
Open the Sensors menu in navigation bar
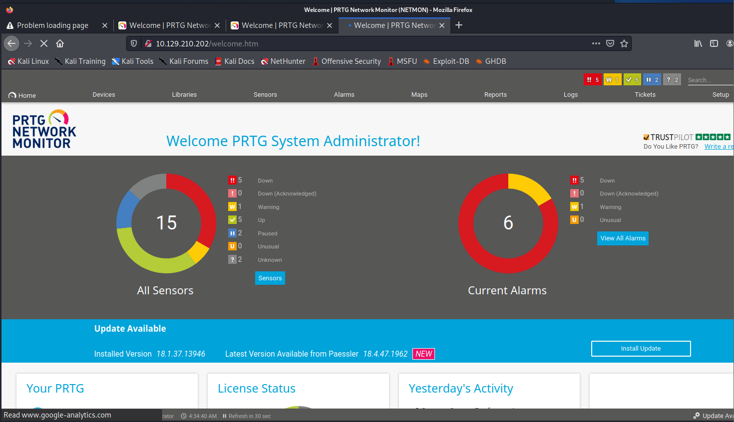265,95
